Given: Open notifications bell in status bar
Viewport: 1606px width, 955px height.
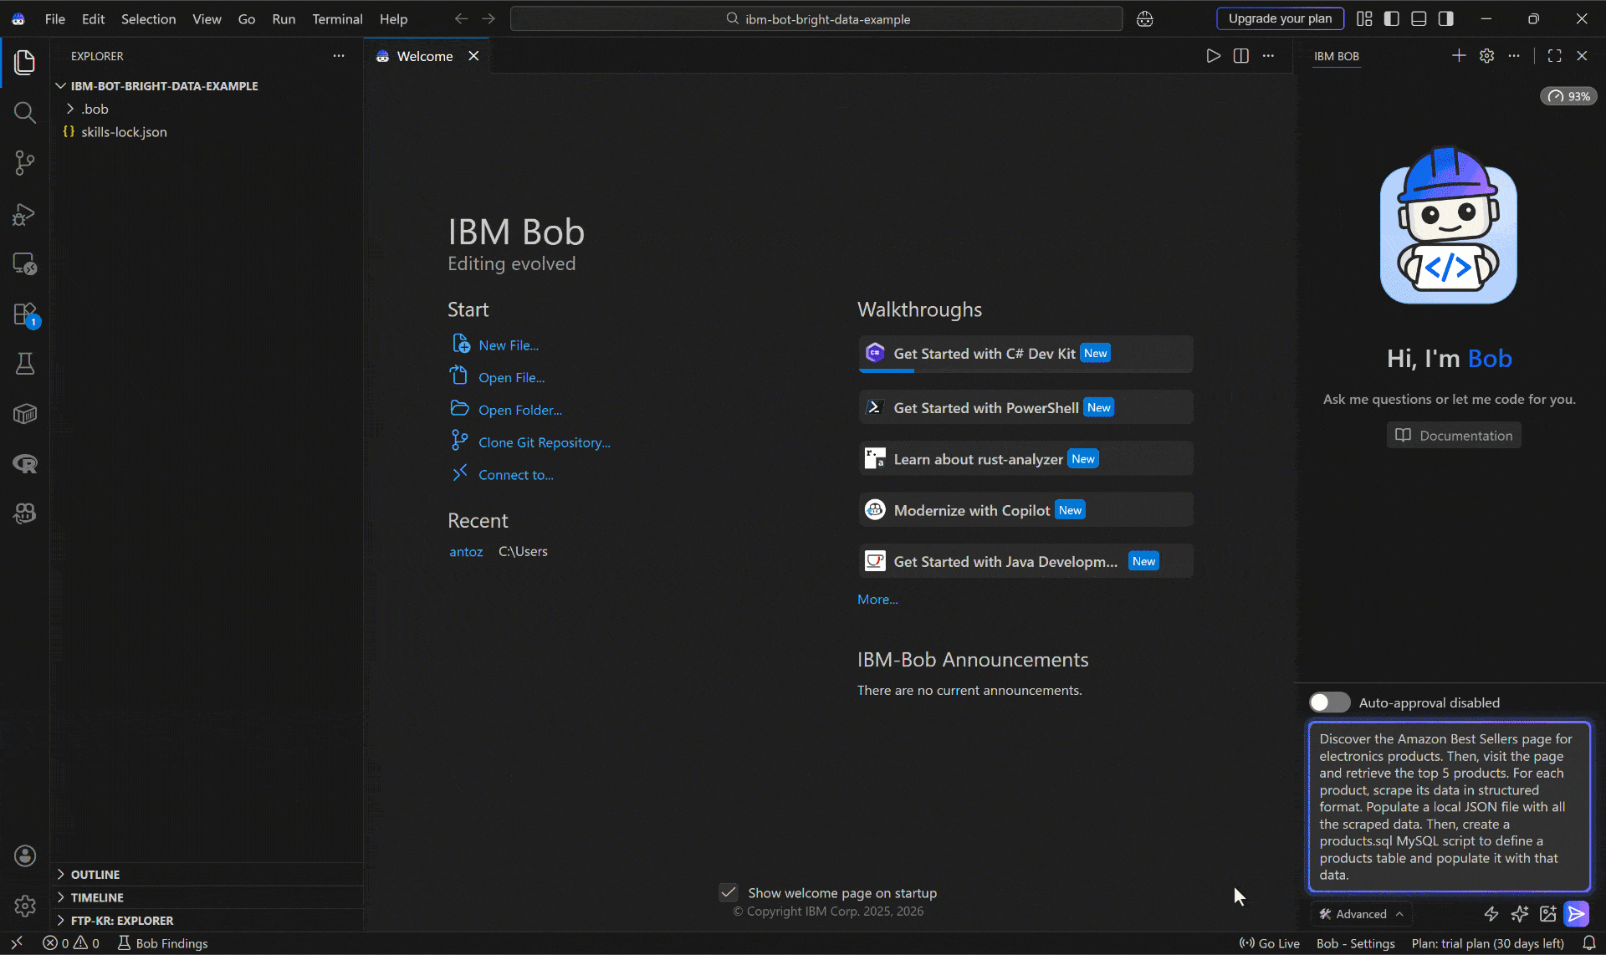Looking at the screenshot, I should click(x=1589, y=943).
